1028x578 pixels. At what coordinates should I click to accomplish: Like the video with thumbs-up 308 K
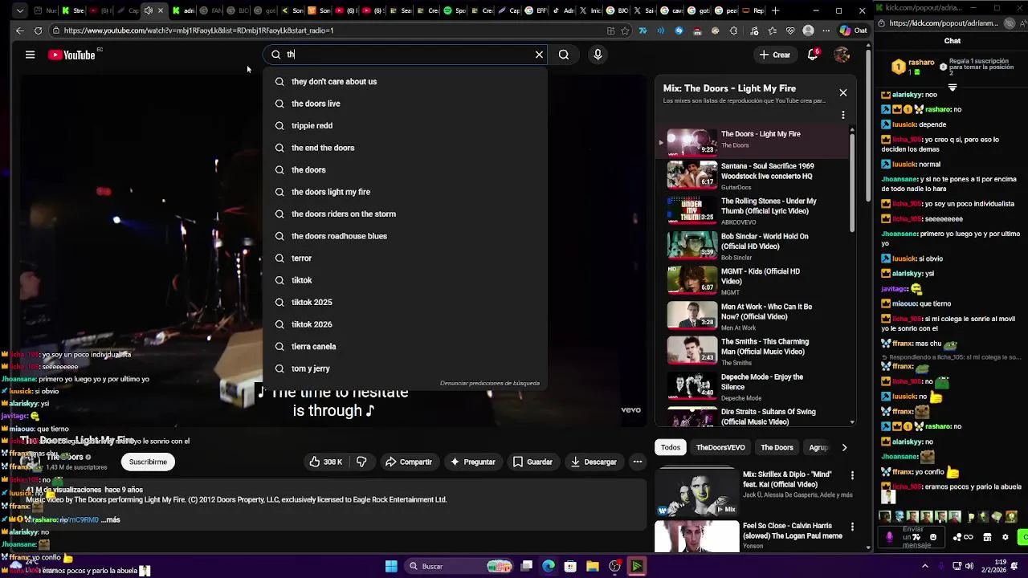point(326,462)
